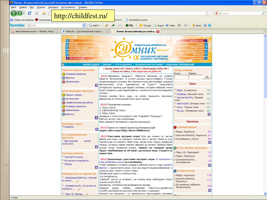This screenshot has width=267, height=200.
Task: Click the OK login button
Action: pyautogui.click(x=207, y=77)
